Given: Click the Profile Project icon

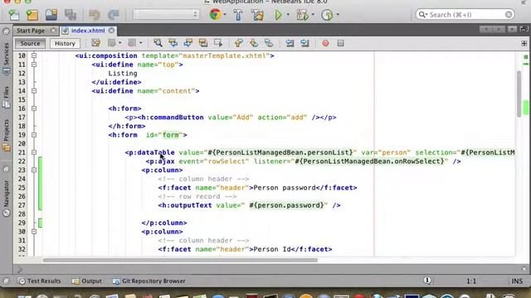Looking at the screenshot, I should click(x=327, y=15).
